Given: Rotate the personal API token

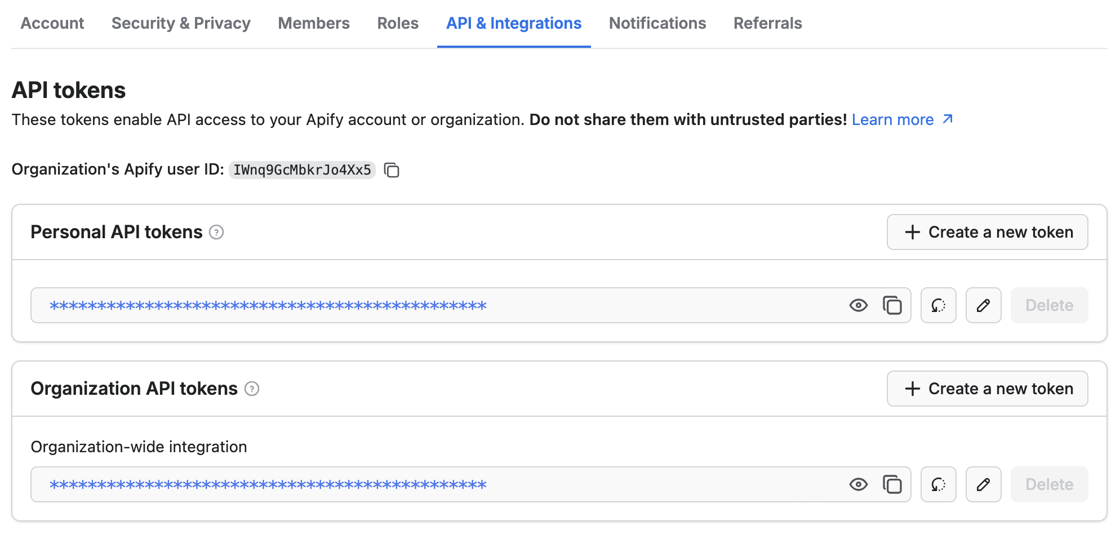Looking at the screenshot, I should click(x=938, y=305).
